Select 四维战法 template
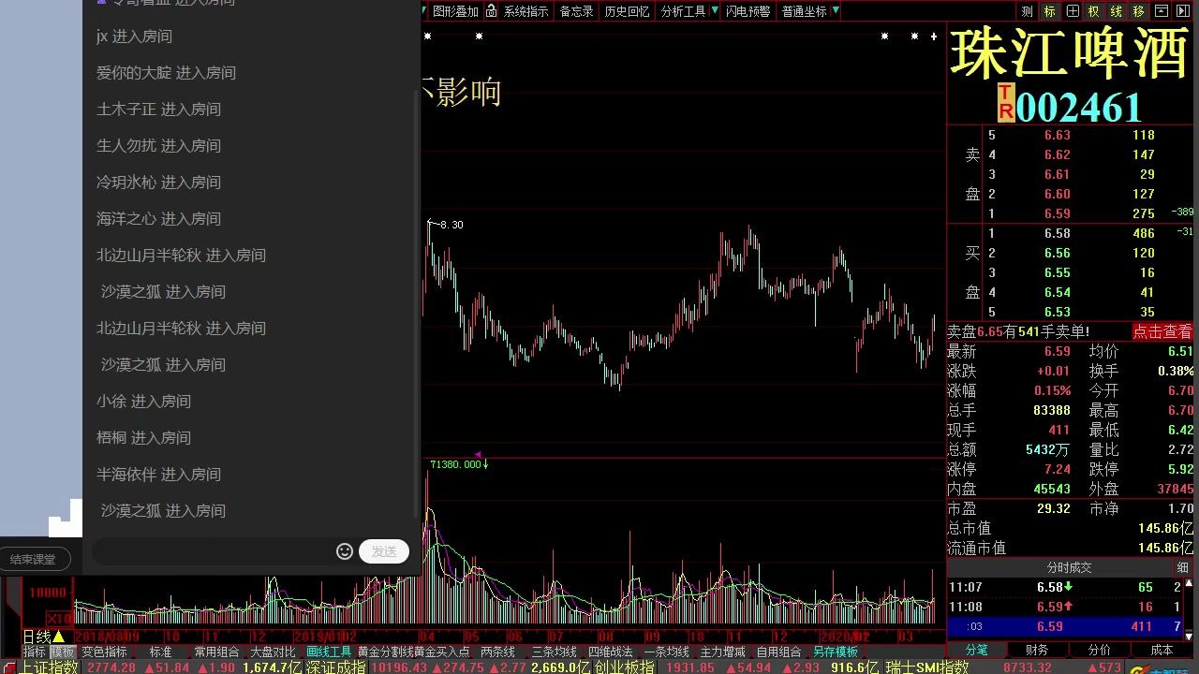The height and width of the screenshot is (674, 1199). tap(610, 652)
